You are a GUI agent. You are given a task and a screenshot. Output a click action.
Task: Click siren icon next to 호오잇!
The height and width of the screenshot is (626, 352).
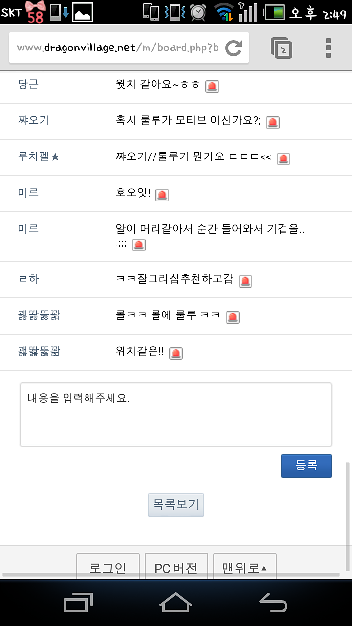pyautogui.click(x=162, y=195)
